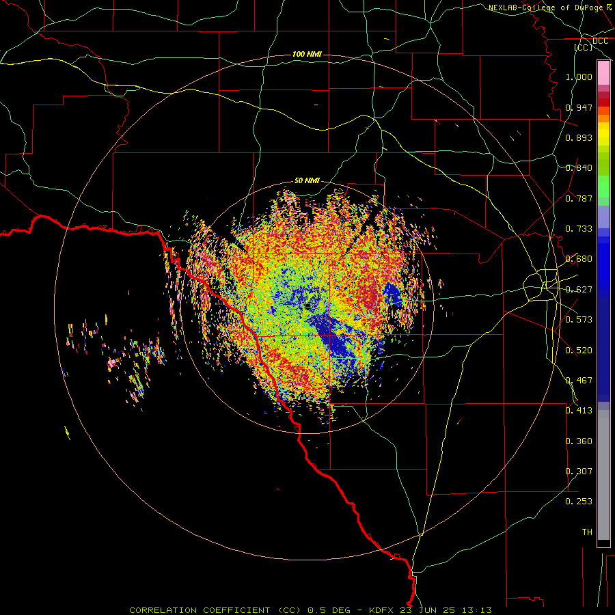This screenshot has height=615, width=615.
Task: Click the 0.627 legend value
Action: 579,290
